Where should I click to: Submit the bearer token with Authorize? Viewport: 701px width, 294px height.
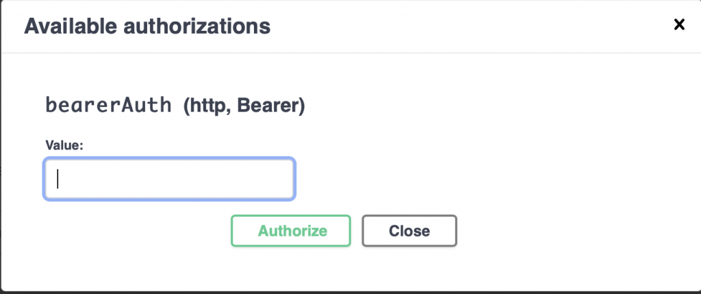(291, 231)
